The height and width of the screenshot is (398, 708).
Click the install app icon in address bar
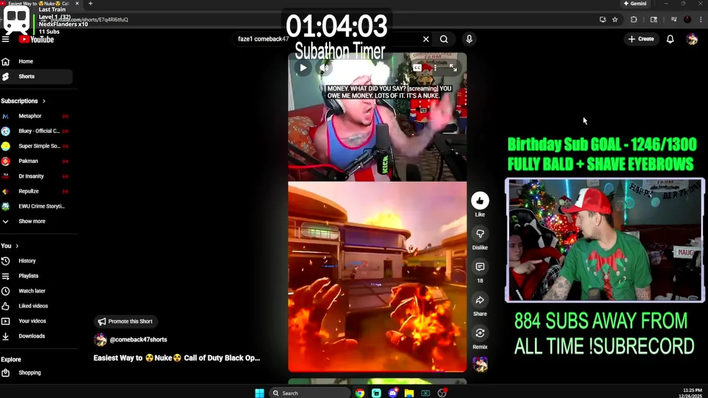(x=603, y=19)
